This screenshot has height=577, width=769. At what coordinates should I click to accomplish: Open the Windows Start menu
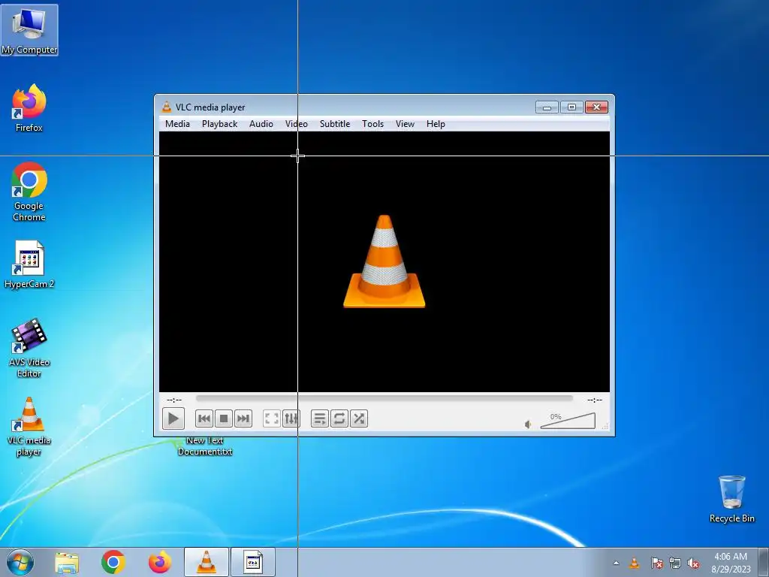coord(20,562)
